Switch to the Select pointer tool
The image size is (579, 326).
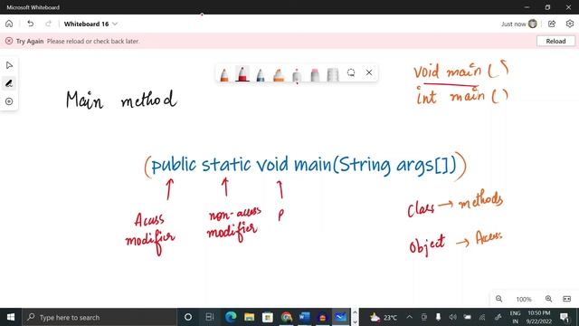[9, 65]
